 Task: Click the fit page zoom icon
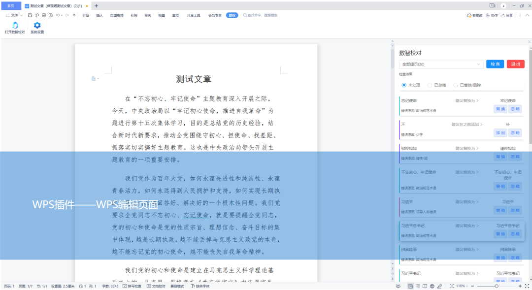click(452, 286)
